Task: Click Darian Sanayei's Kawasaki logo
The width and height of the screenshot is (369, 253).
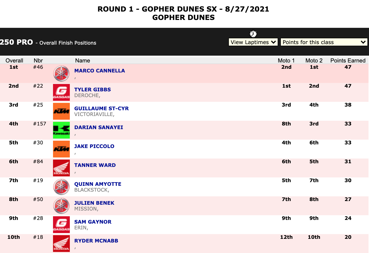Action: (x=61, y=130)
